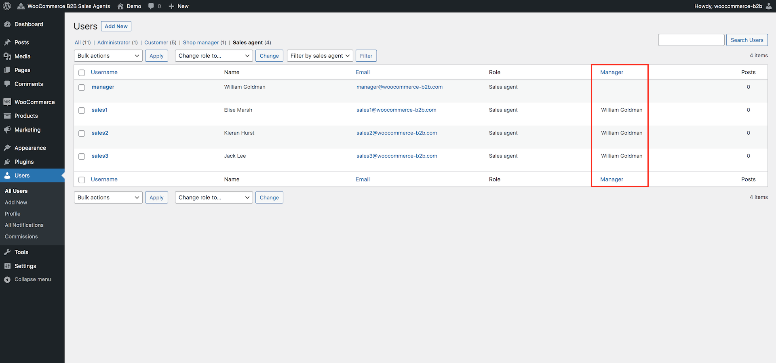Focus the user search input field

click(691, 40)
